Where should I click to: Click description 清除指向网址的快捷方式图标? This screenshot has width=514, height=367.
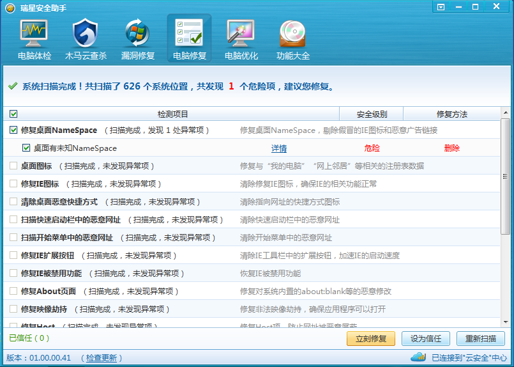point(290,202)
